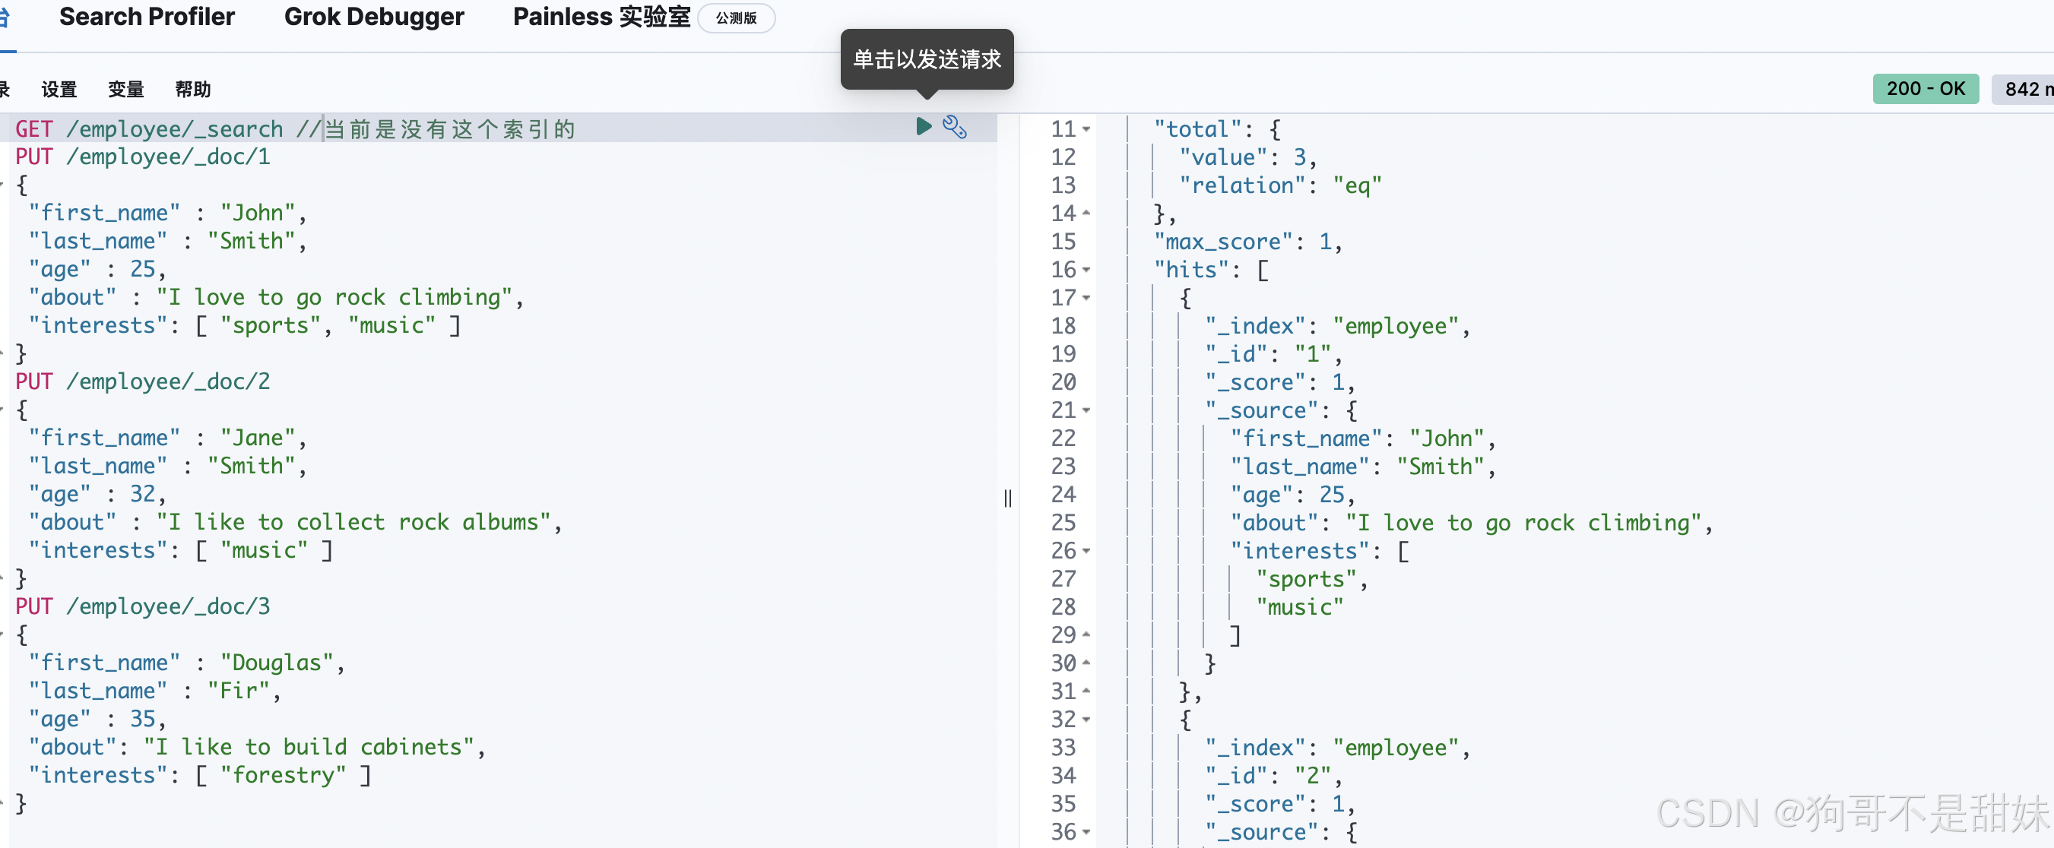
Task: Click the GET /employee/_search request line
Action: tap(150, 129)
